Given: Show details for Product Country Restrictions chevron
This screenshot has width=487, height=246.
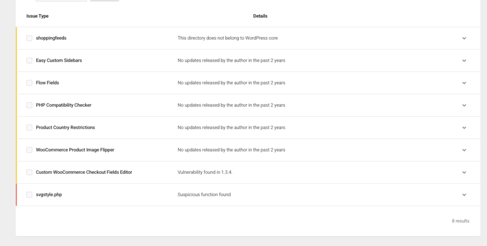Looking at the screenshot, I should (464, 128).
